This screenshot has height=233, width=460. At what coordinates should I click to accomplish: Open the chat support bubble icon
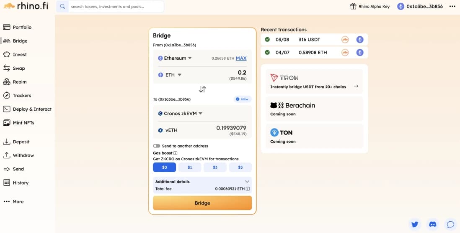pos(450,224)
